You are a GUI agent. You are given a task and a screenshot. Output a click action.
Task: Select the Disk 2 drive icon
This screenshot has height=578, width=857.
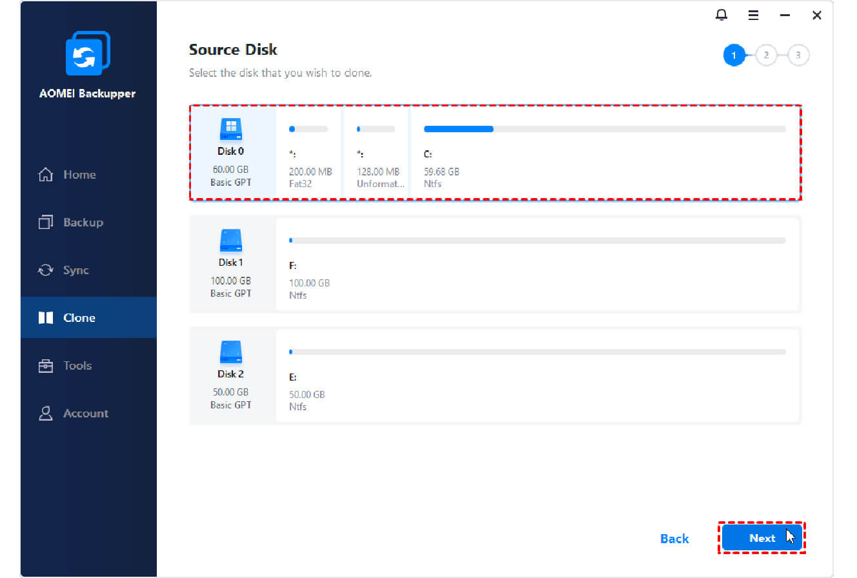pyautogui.click(x=231, y=352)
